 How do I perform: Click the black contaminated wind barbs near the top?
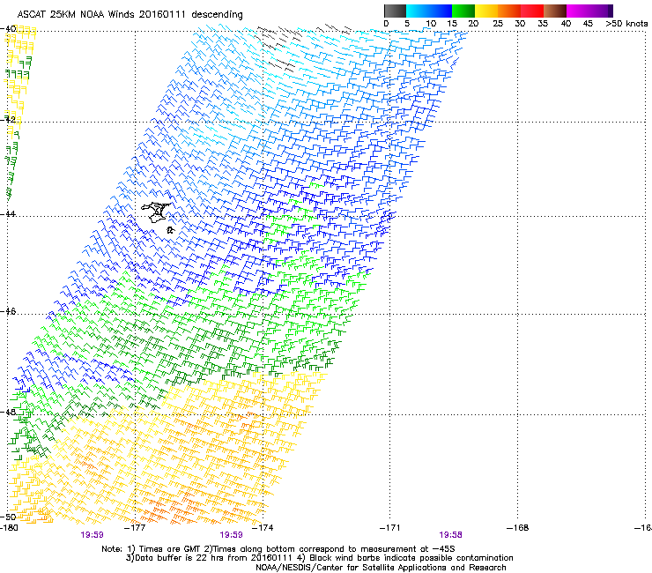301,46
